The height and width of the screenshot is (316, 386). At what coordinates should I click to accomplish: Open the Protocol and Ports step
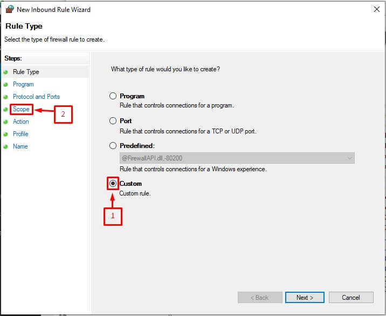[x=36, y=97]
